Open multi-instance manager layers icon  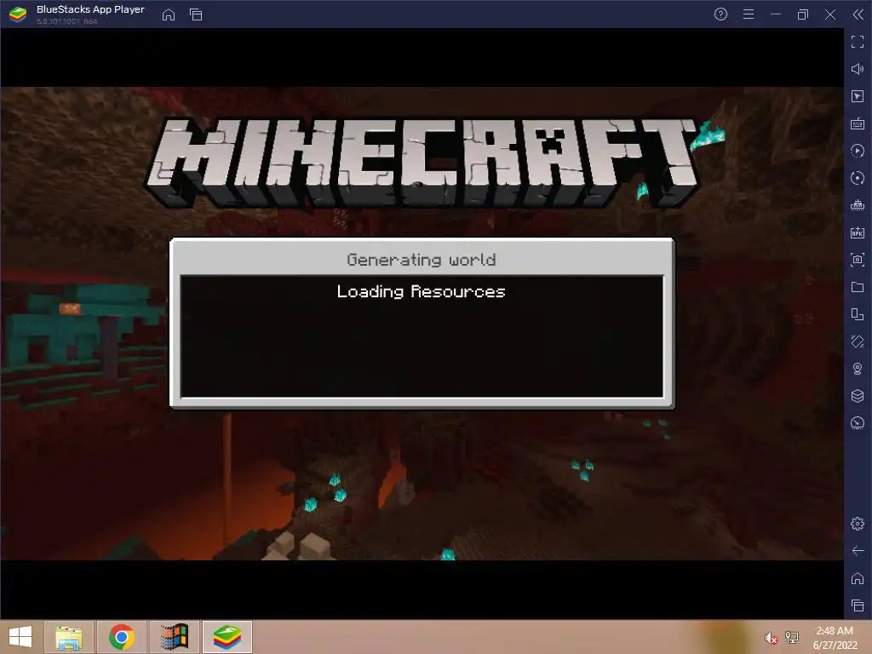pyautogui.click(x=858, y=396)
